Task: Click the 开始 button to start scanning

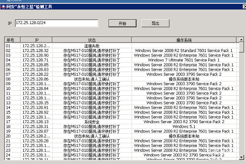Action: coord(122,23)
